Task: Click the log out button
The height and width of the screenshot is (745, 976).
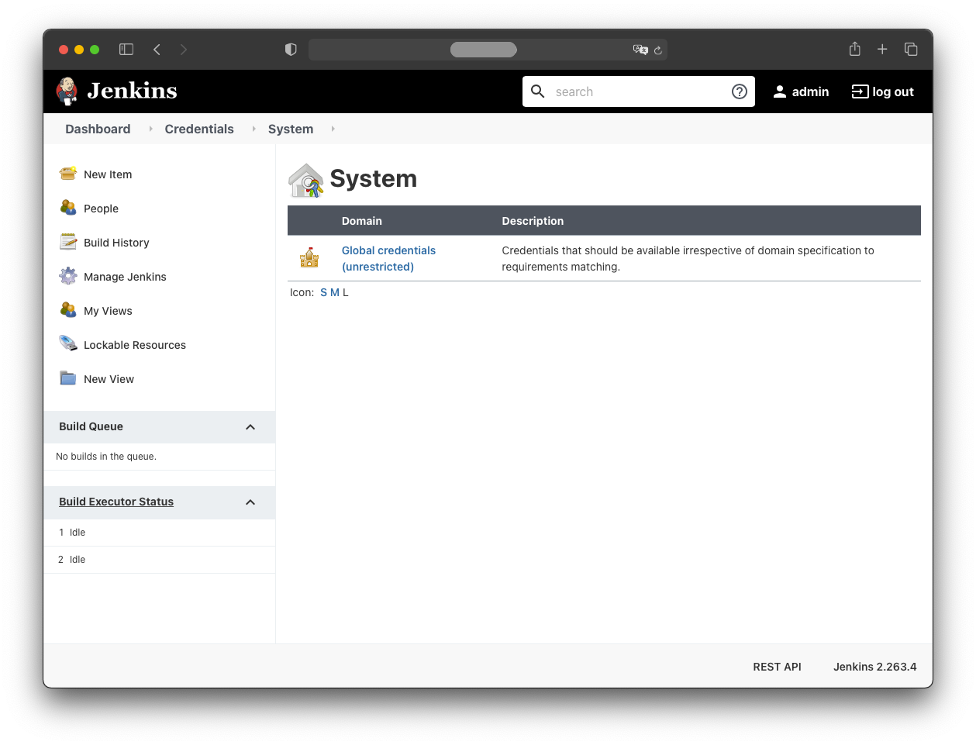Action: [883, 91]
